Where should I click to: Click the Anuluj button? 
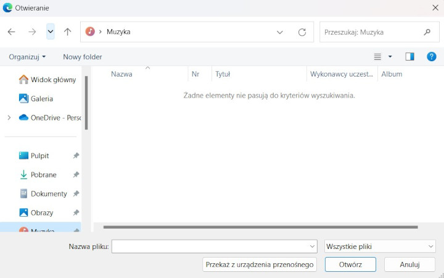[x=409, y=264]
